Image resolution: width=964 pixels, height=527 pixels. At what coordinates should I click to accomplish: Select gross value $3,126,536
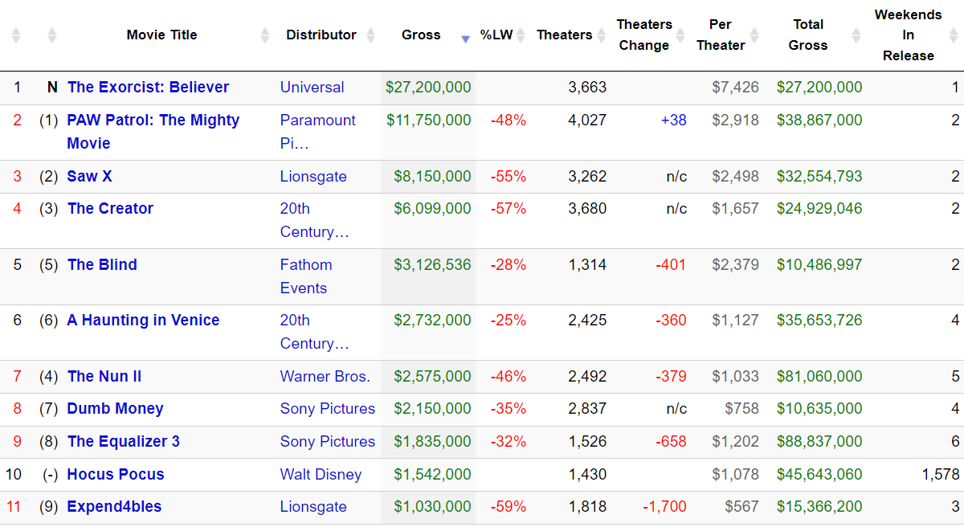tap(432, 265)
